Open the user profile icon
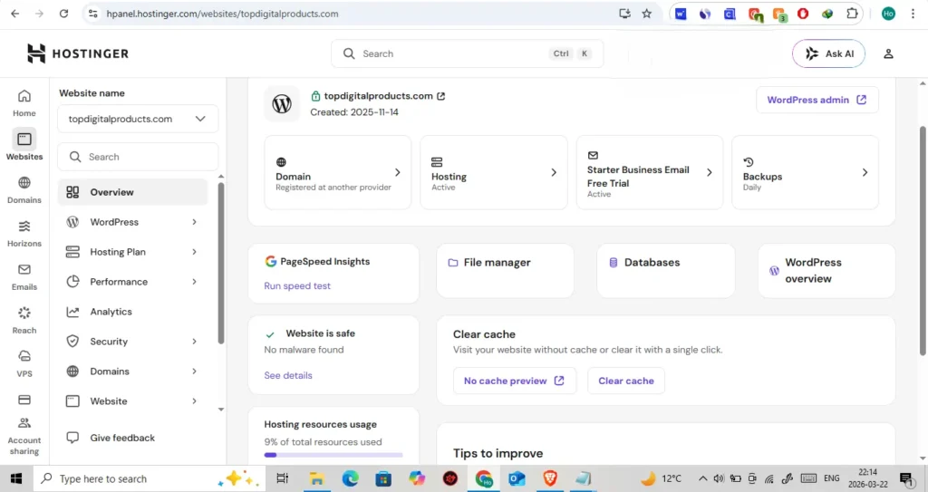Screen dimensions: 928x492 coord(888,53)
